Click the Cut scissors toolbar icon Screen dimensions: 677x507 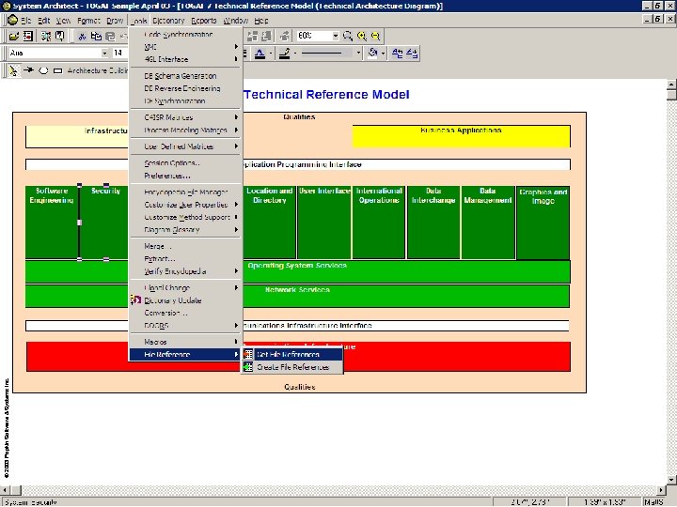click(82, 36)
